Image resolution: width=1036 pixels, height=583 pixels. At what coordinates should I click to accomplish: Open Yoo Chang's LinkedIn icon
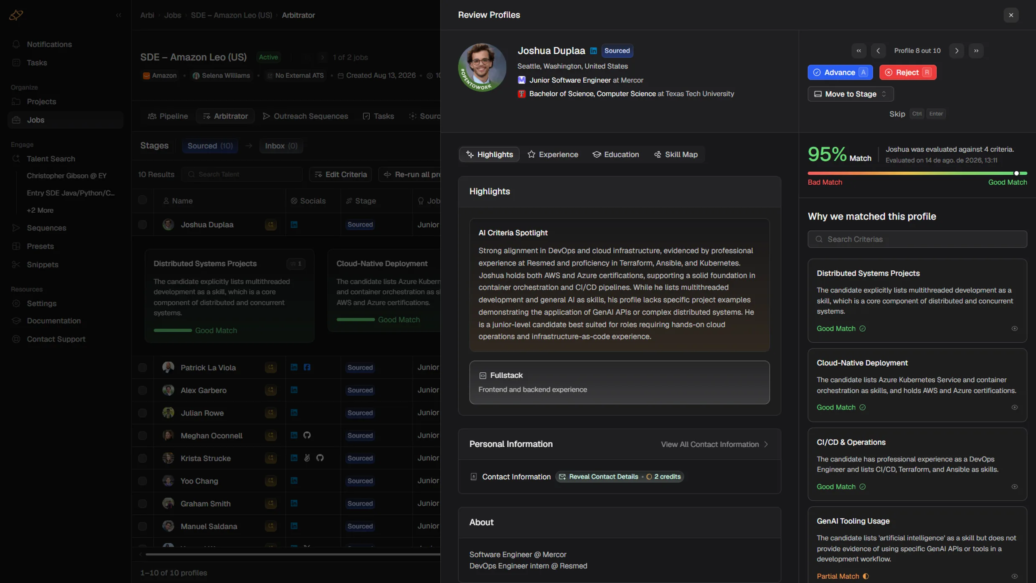(294, 481)
